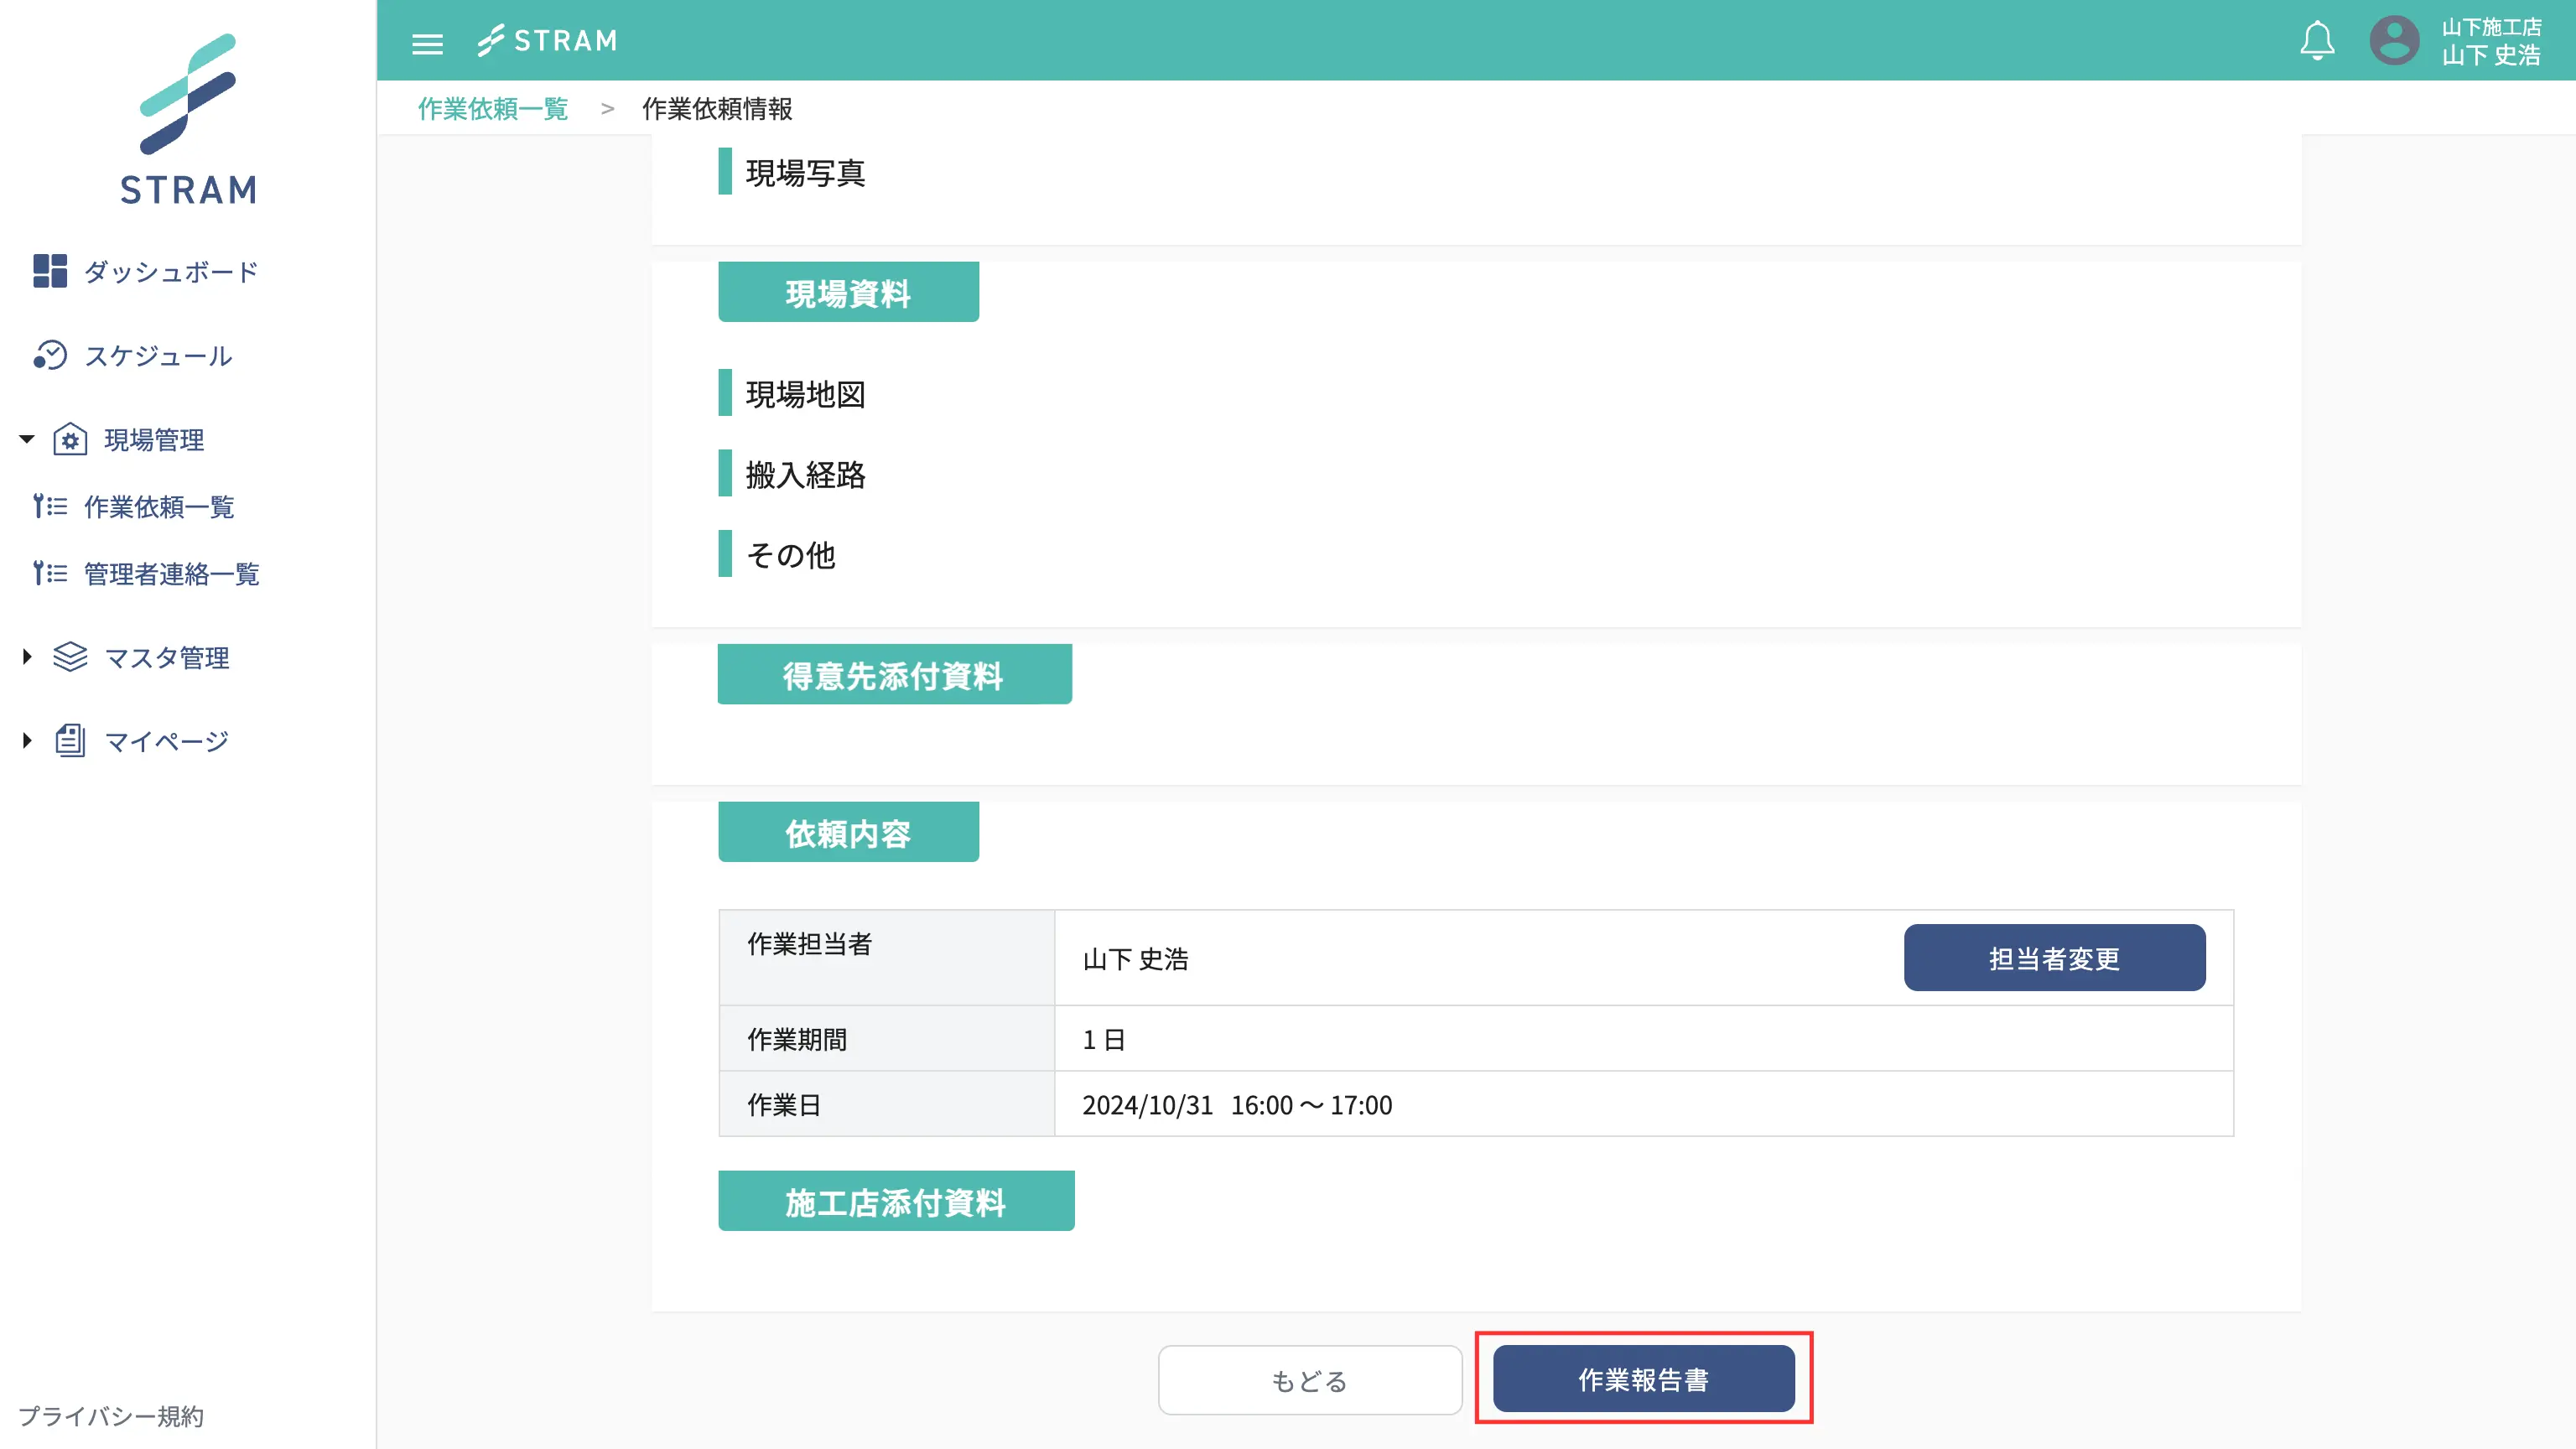Image resolution: width=2576 pixels, height=1449 pixels.
Task: Open the hamburger menu icon
Action: [x=427, y=43]
